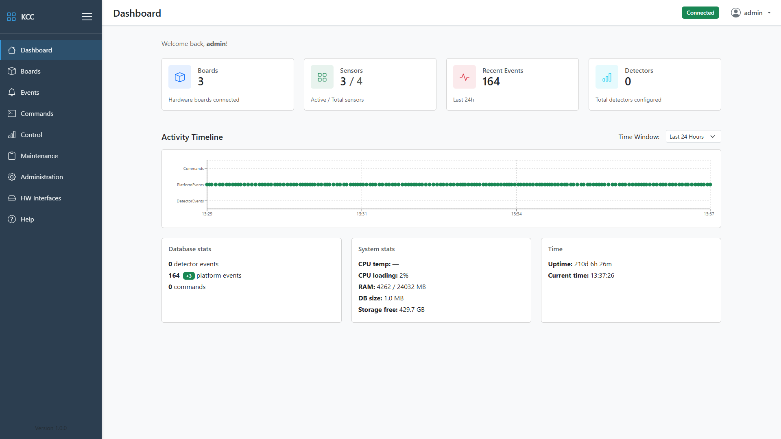The image size is (781, 439).
Task: Click the Events bell icon
Action: (x=12, y=92)
